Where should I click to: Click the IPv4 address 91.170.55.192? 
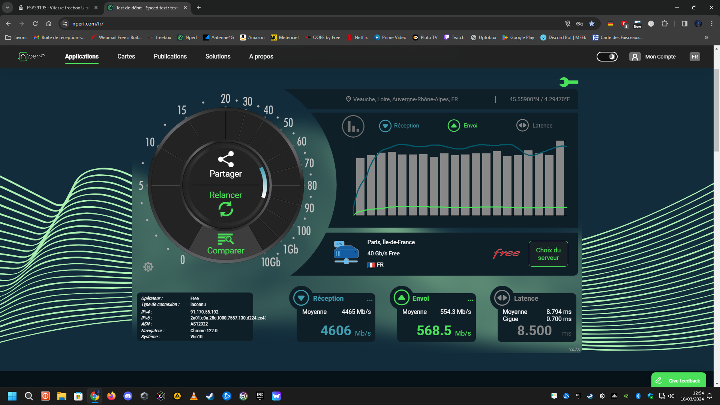(x=204, y=312)
